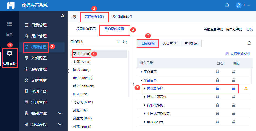Open search in directory permissions panel
The width and height of the screenshot is (256, 131).
tap(250, 43)
